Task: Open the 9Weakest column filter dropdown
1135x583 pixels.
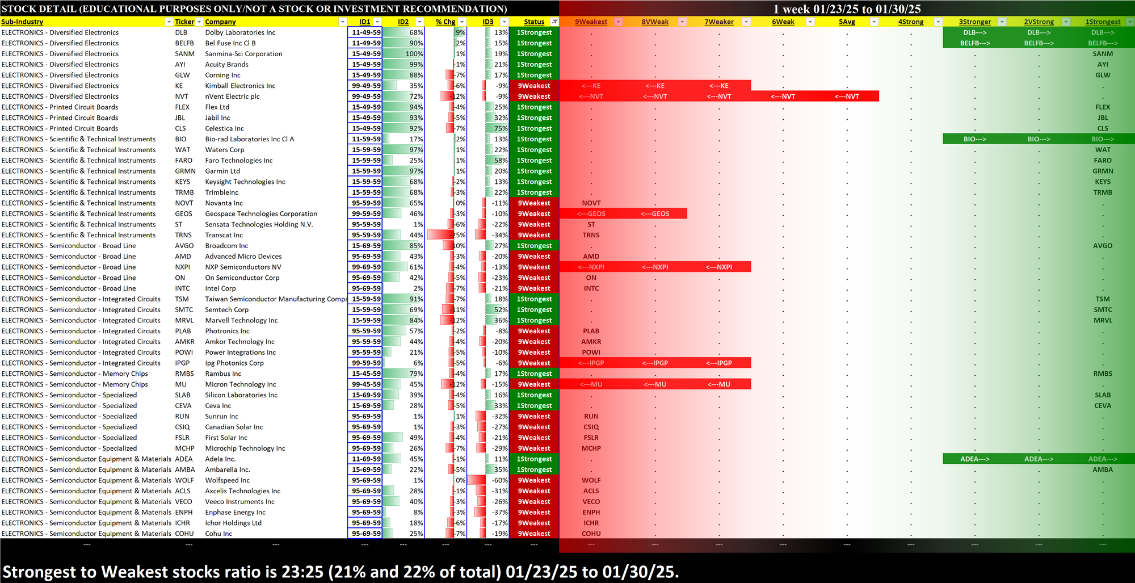Action: pyautogui.click(x=619, y=22)
